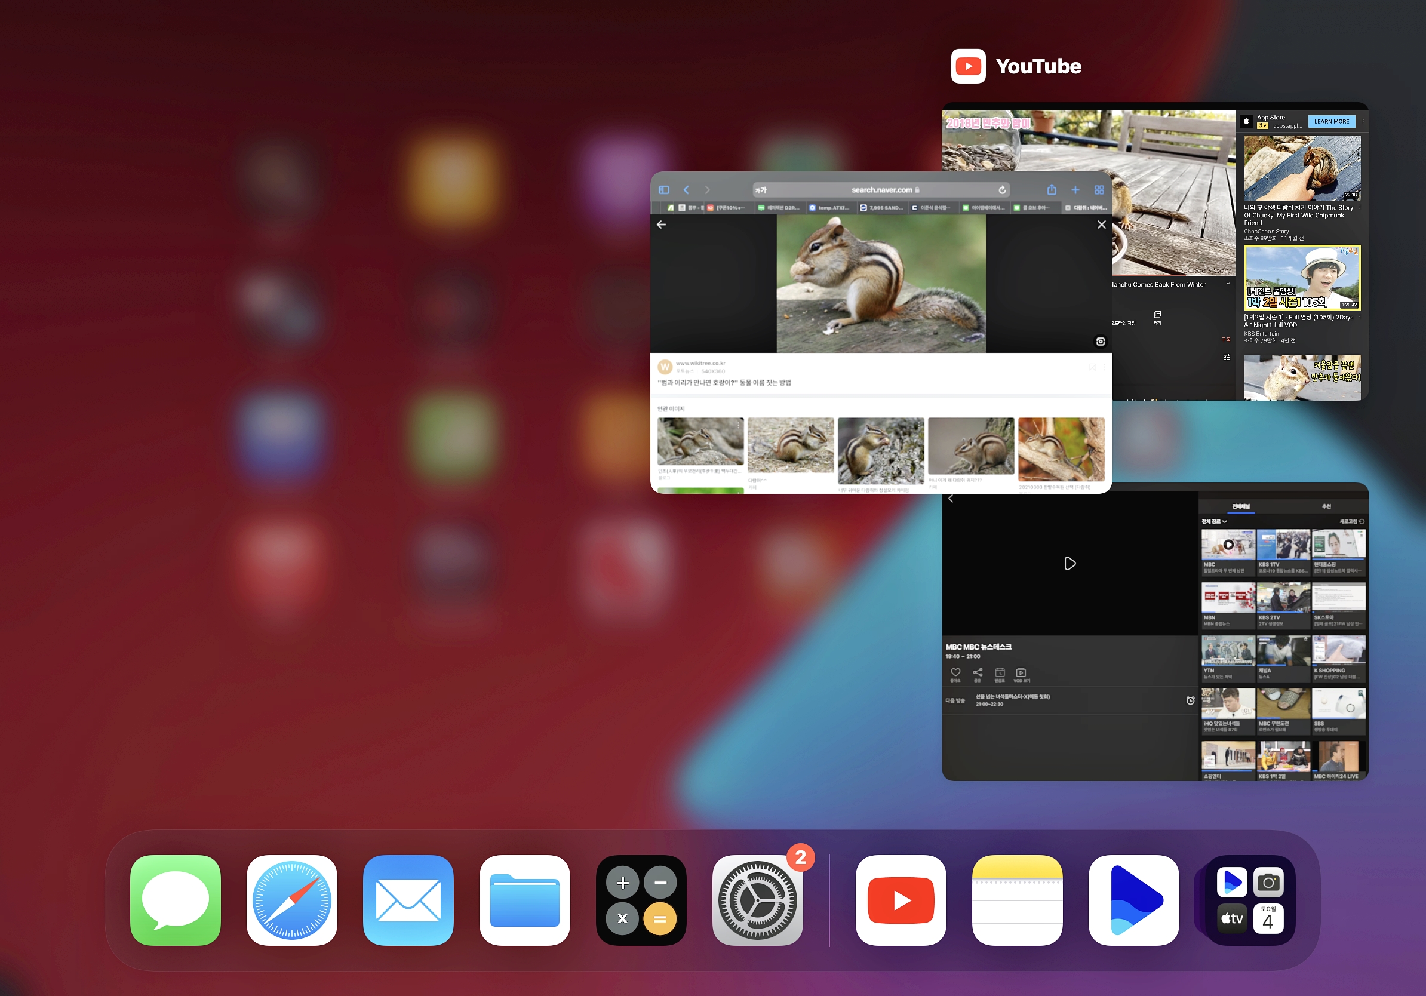Open Settings with the badge 2
Screen dimensions: 1426x996
pyautogui.click(x=758, y=900)
